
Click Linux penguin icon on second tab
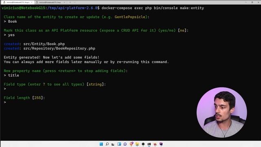tap(37, 2)
